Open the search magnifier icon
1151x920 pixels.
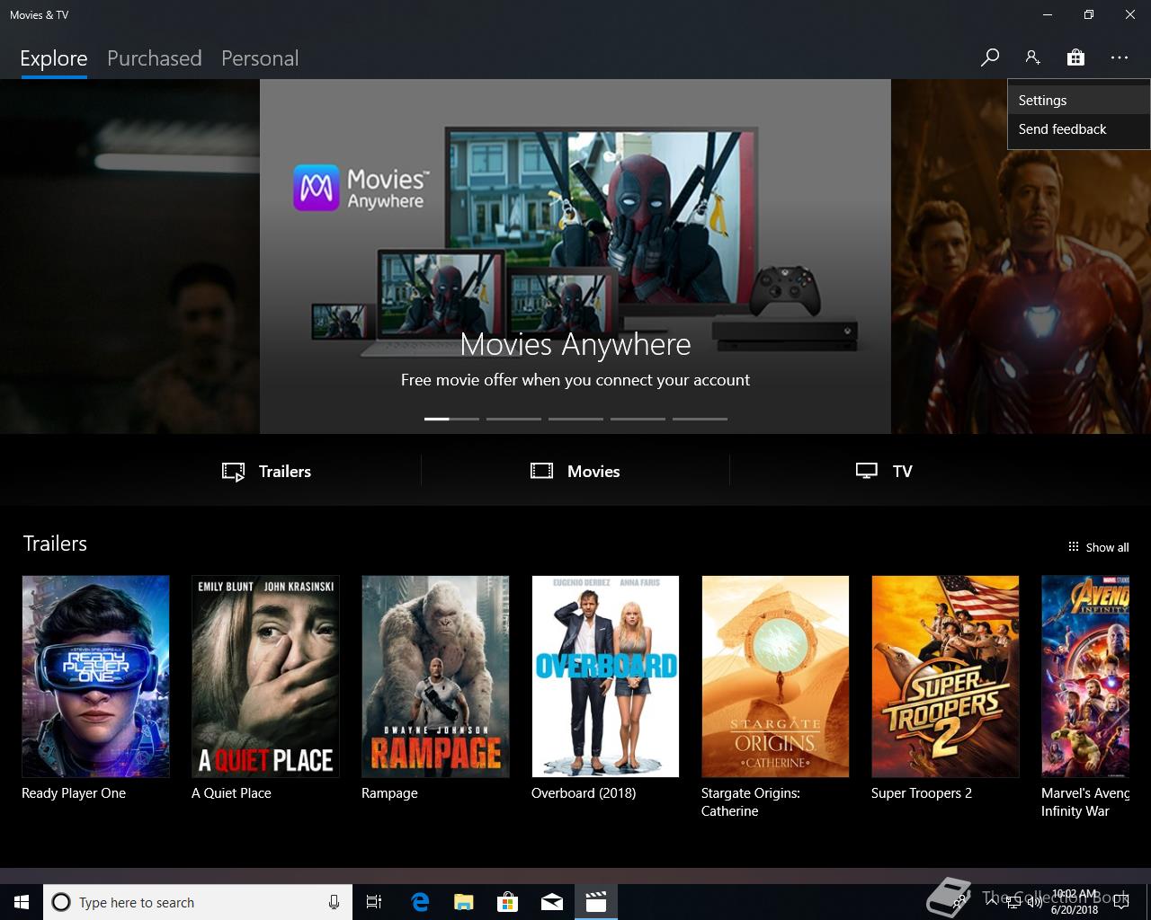pyautogui.click(x=990, y=57)
